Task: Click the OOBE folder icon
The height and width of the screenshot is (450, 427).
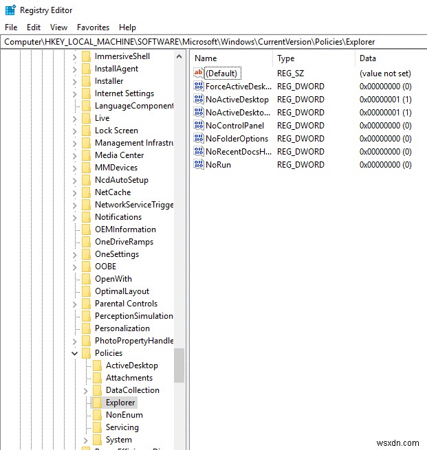Action: coord(87,267)
